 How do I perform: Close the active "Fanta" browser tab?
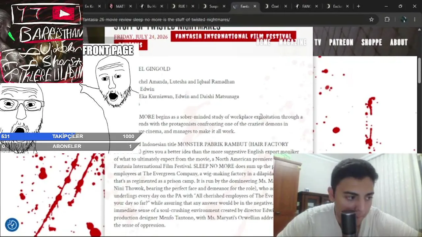[255, 6]
